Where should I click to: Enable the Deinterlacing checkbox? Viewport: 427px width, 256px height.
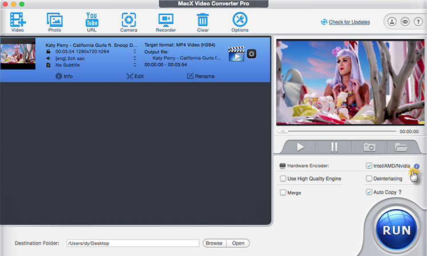[369, 178]
